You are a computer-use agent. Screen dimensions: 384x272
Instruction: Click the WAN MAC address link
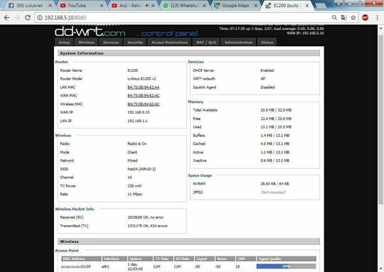coord(143,96)
